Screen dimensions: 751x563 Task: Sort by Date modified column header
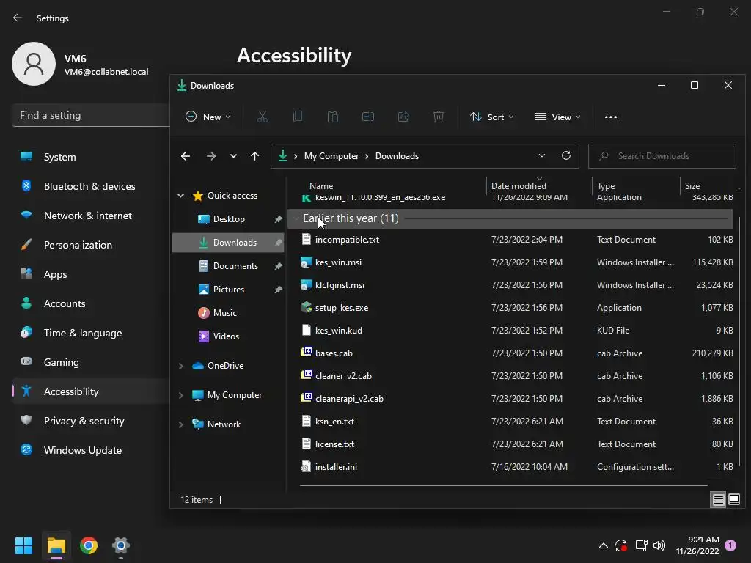519,185
